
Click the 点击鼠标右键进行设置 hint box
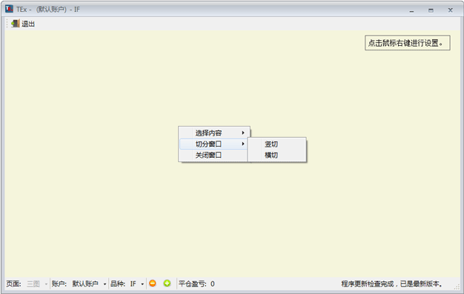point(407,43)
